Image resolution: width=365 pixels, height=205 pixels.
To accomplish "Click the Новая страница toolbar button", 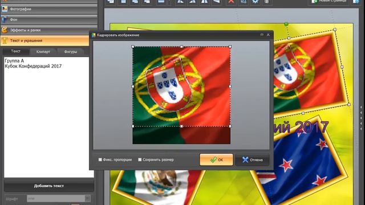I will tap(328, 1).
